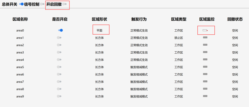Switch on area7
Image resolution: width=249 pixels, height=107 pixels.
click(x=59, y=81)
